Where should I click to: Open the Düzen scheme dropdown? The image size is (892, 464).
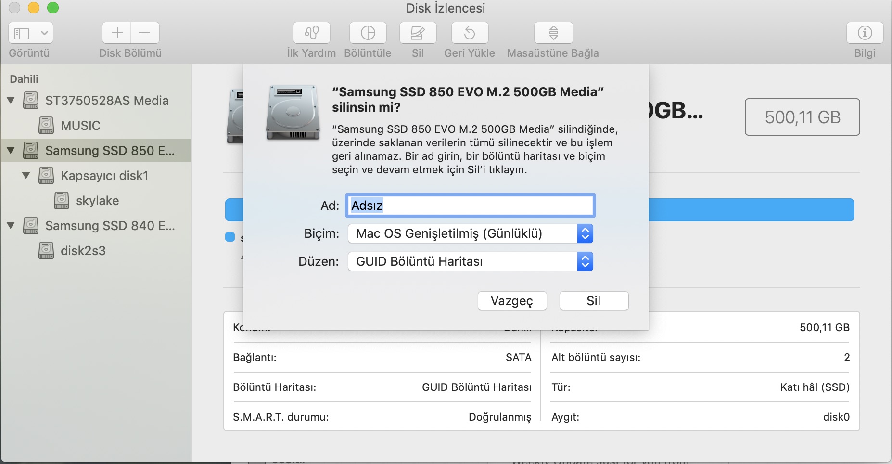coord(470,262)
